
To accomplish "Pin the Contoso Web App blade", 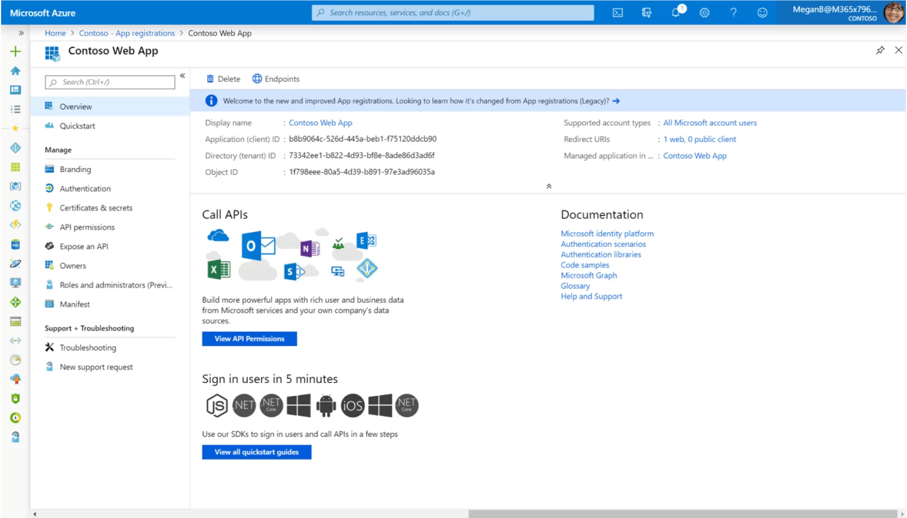I will point(880,50).
